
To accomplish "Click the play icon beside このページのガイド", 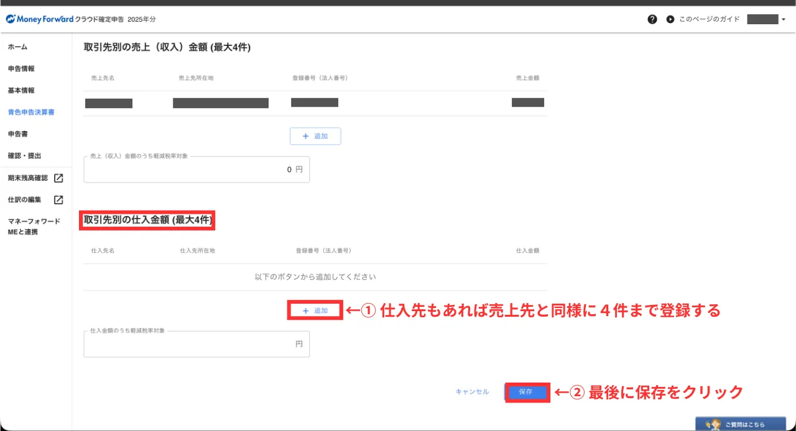I will pyautogui.click(x=670, y=19).
